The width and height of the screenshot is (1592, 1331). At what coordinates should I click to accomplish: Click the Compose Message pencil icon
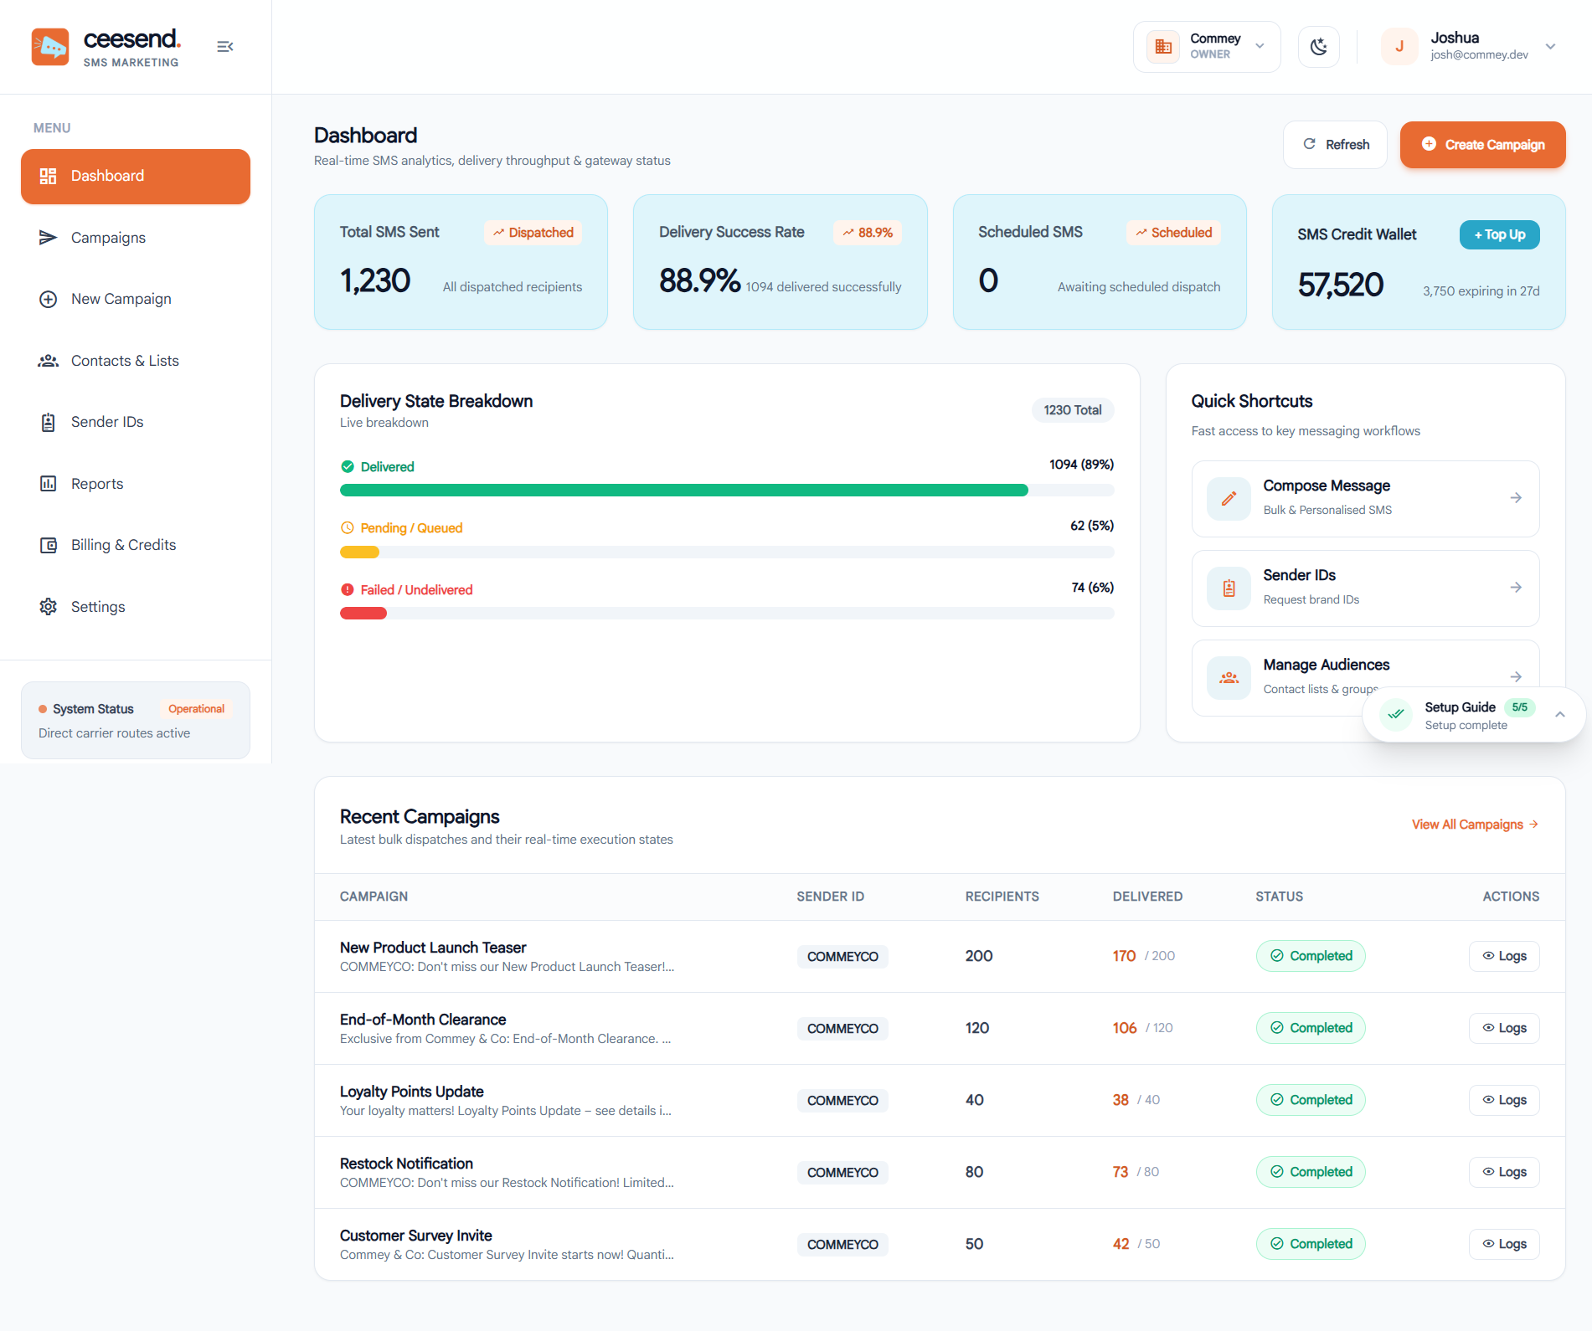[x=1229, y=499]
